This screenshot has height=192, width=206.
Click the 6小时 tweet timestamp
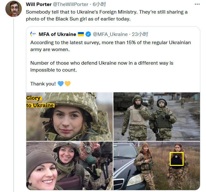click(x=99, y=4)
